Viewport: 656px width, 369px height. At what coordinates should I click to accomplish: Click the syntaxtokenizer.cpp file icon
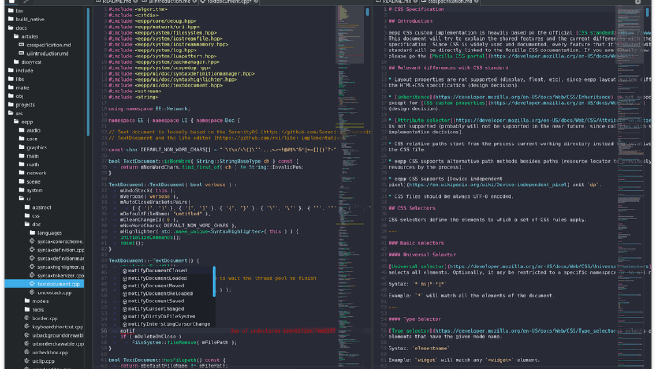coord(32,275)
